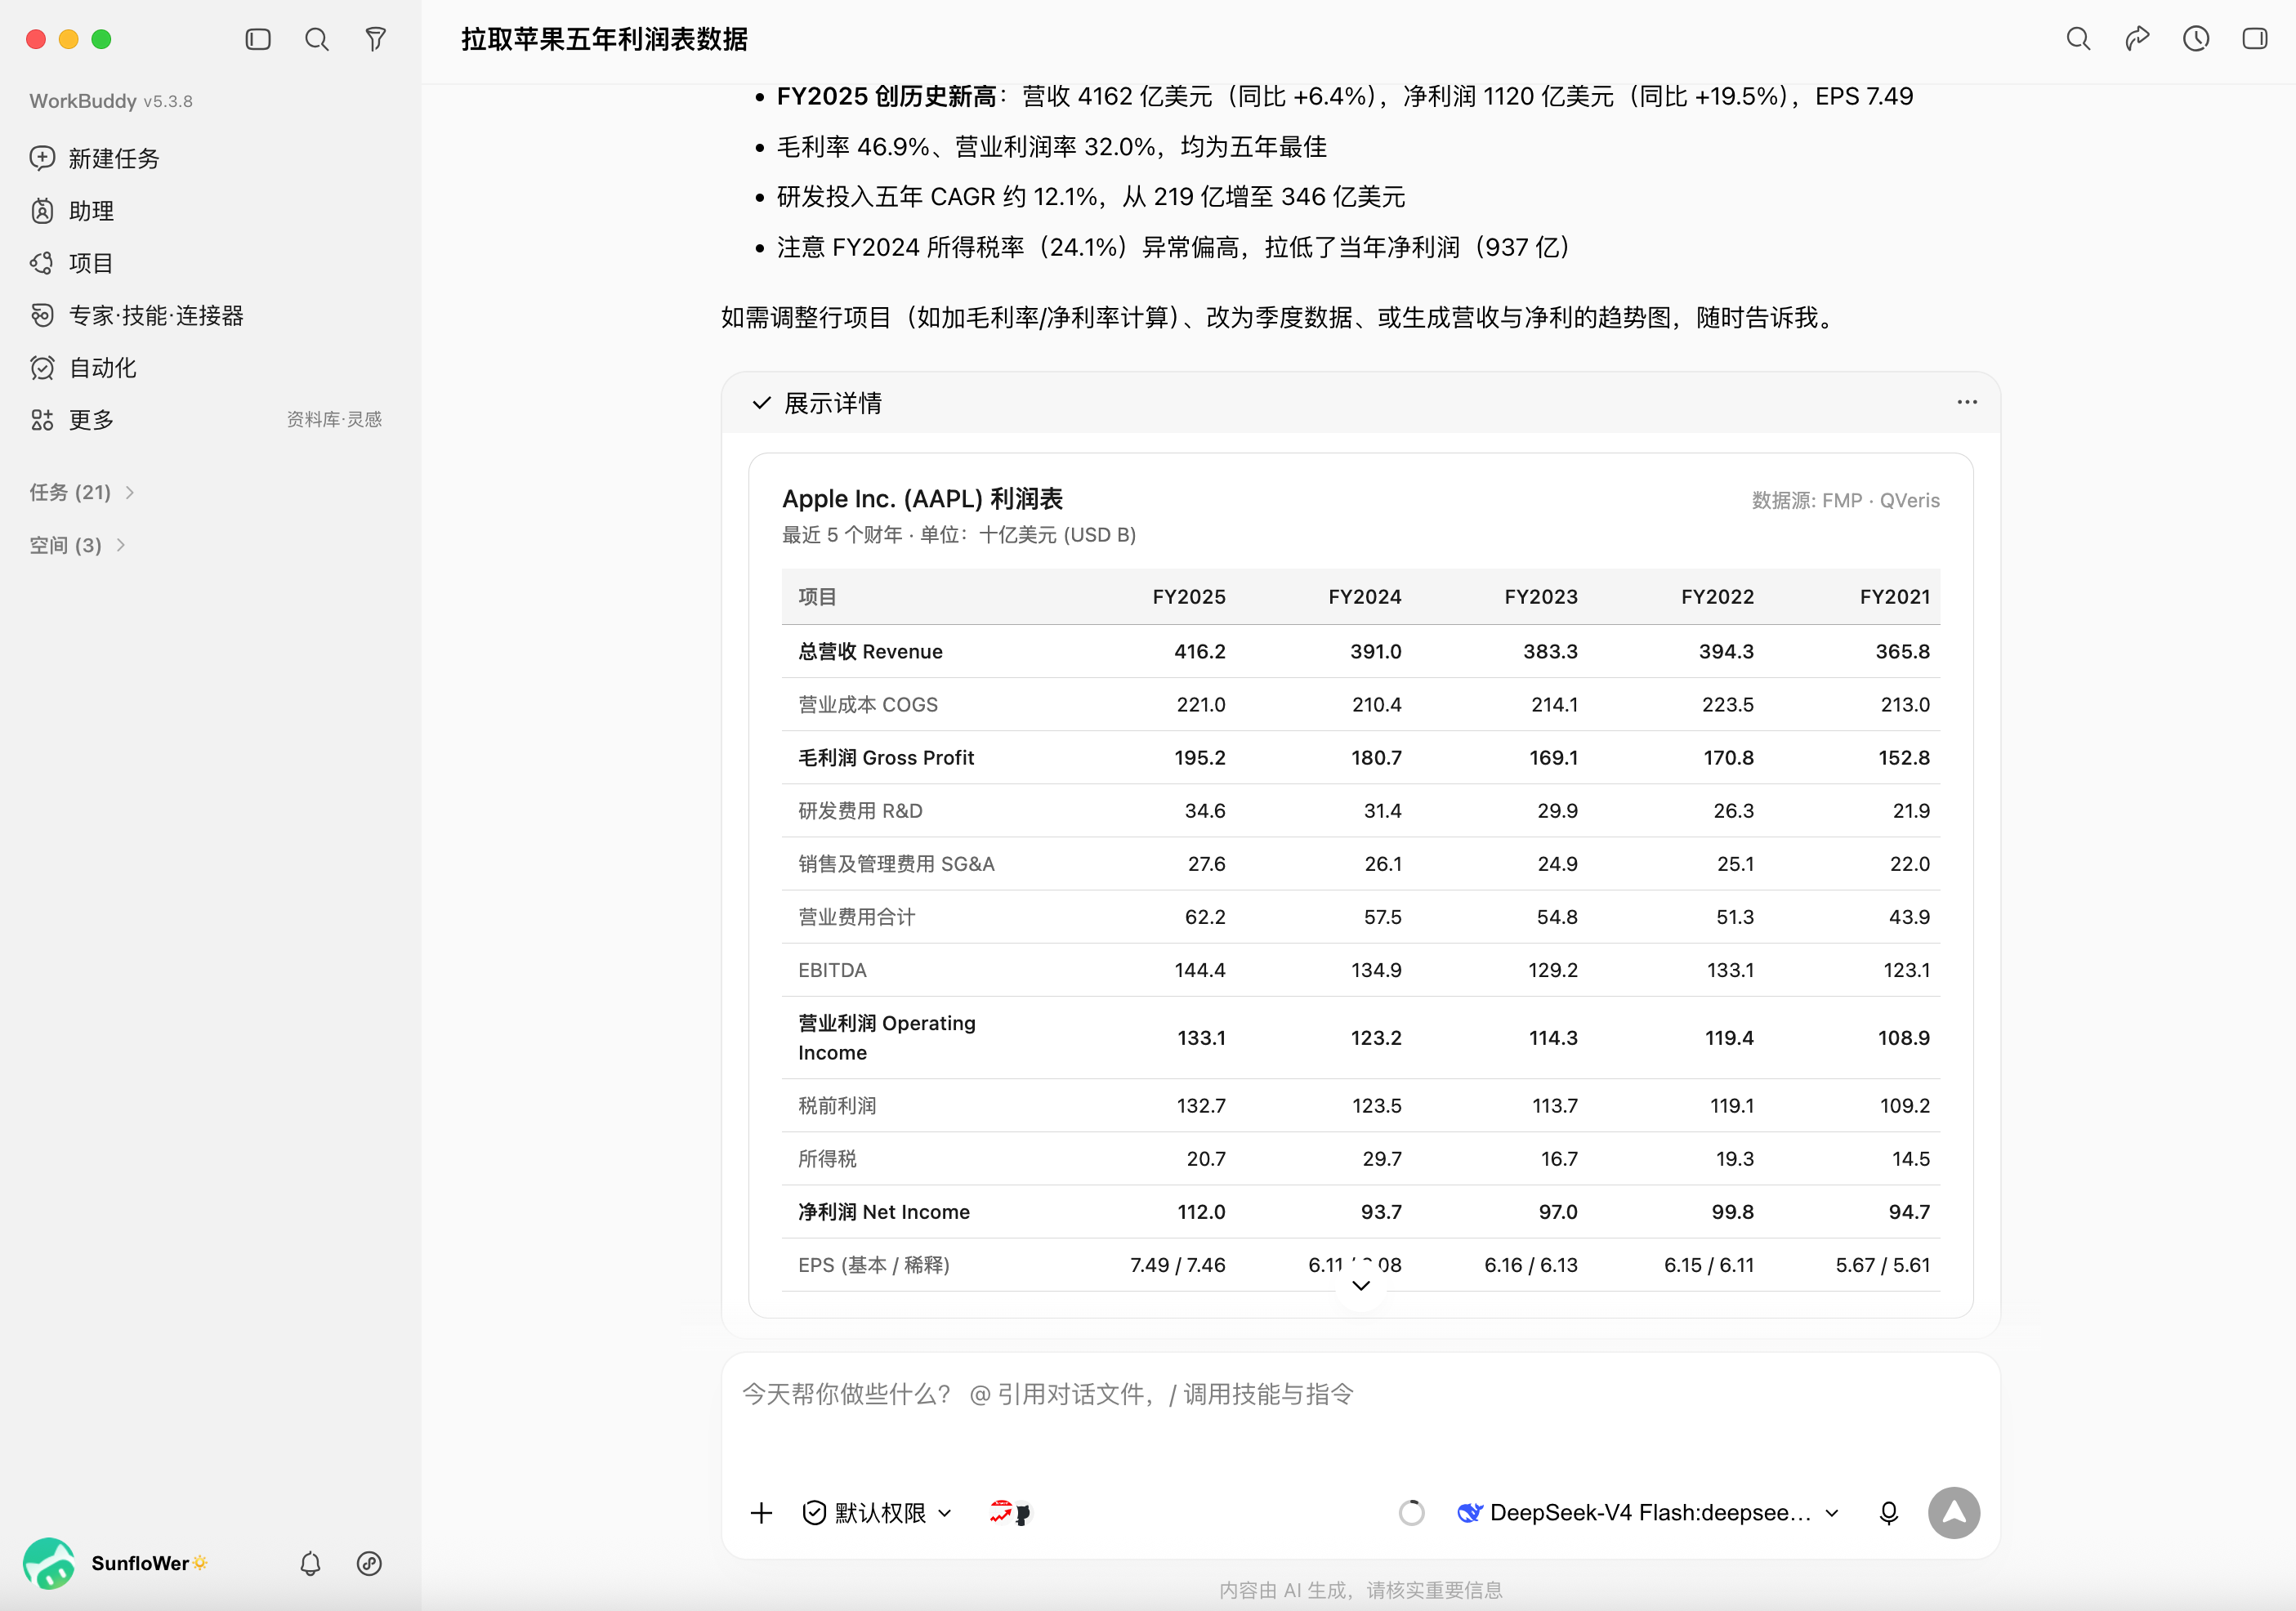Open the 项目 projects section
2296x1611 pixels.
72,263
